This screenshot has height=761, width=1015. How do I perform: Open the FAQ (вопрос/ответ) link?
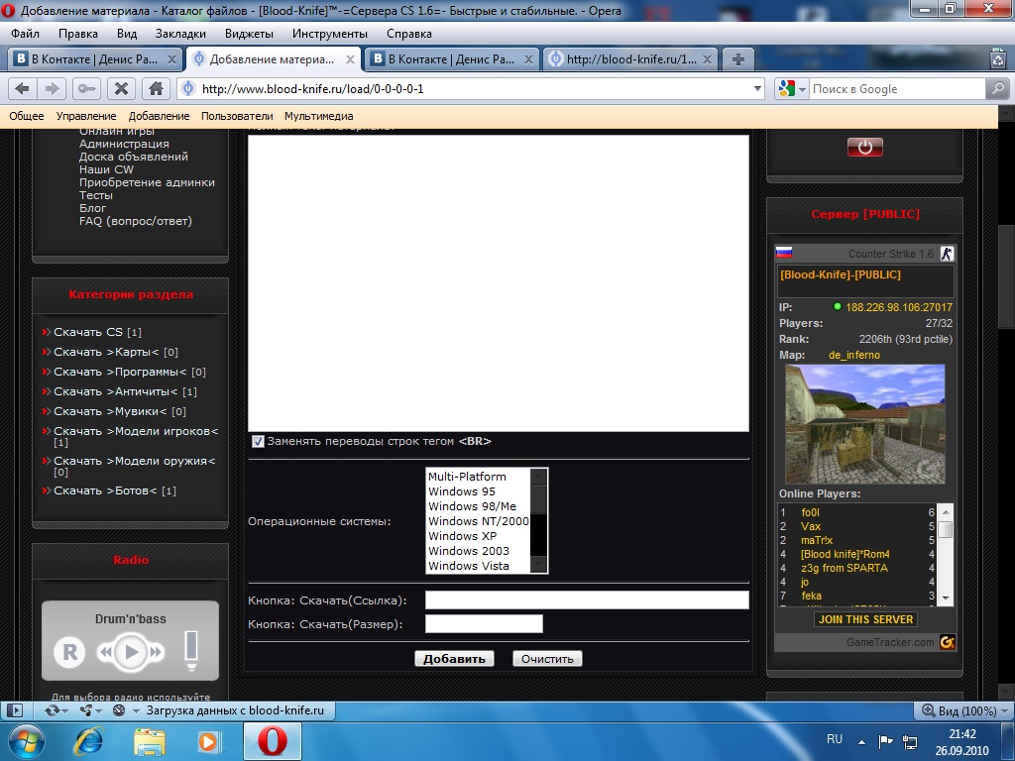[135, 221]
